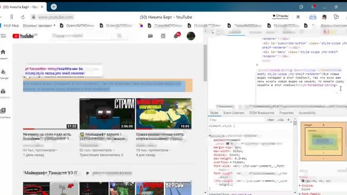The width and height of the screenshot is (347, 195).
Task: Click the padlock site security icon
Action: (x=33, y=17)
